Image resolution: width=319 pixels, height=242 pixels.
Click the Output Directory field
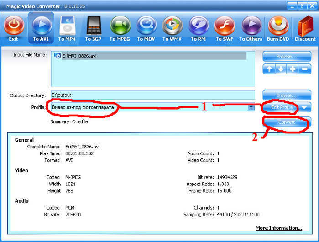click(153, 95)
